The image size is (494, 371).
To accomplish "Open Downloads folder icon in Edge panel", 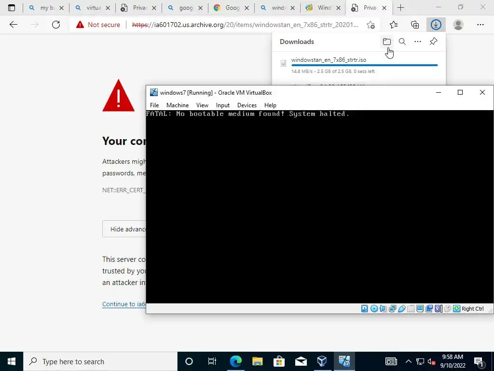I will click(x=387, y=42).
